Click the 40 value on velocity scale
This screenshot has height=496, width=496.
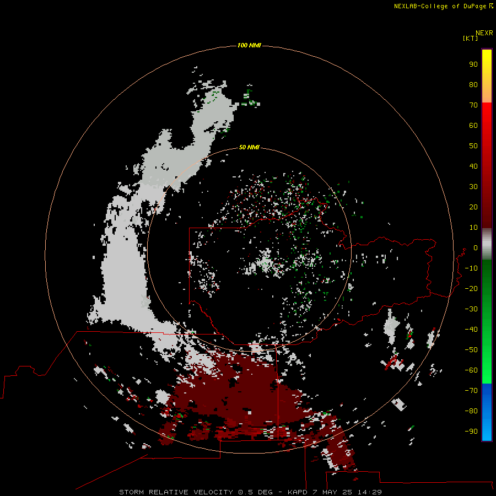(473, 166)
